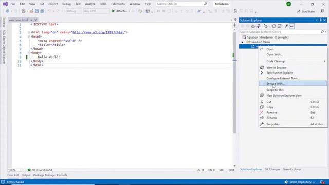Select New Solution Explorer View menu item
The height and width of the screenshot is (185, 329).
[293, 95]
